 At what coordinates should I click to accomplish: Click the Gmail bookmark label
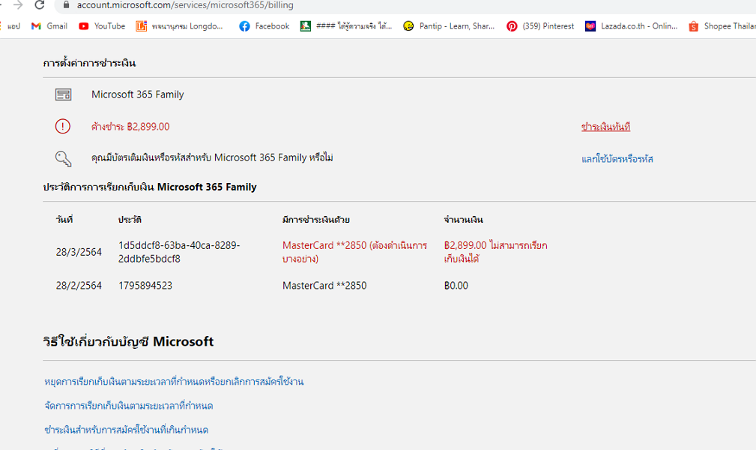tap(57, 26)
